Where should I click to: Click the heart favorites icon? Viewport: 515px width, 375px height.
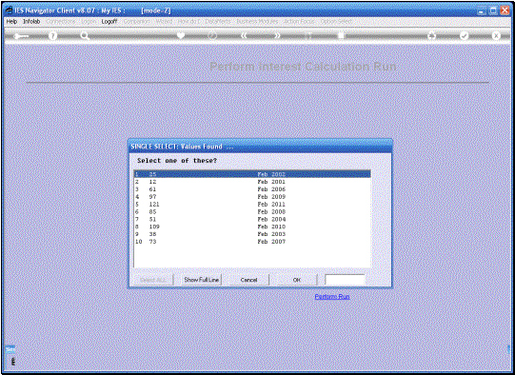[181, 35]
